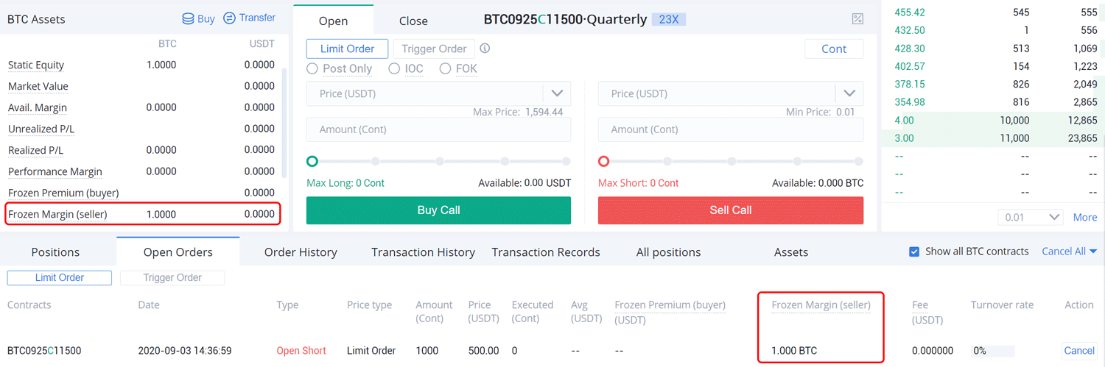Select the FOK radio option

445,68
